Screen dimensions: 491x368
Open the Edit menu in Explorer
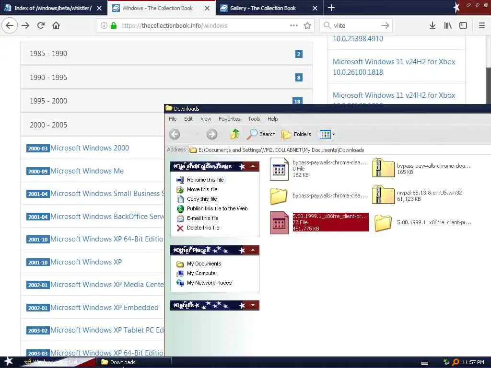[188, 119]
